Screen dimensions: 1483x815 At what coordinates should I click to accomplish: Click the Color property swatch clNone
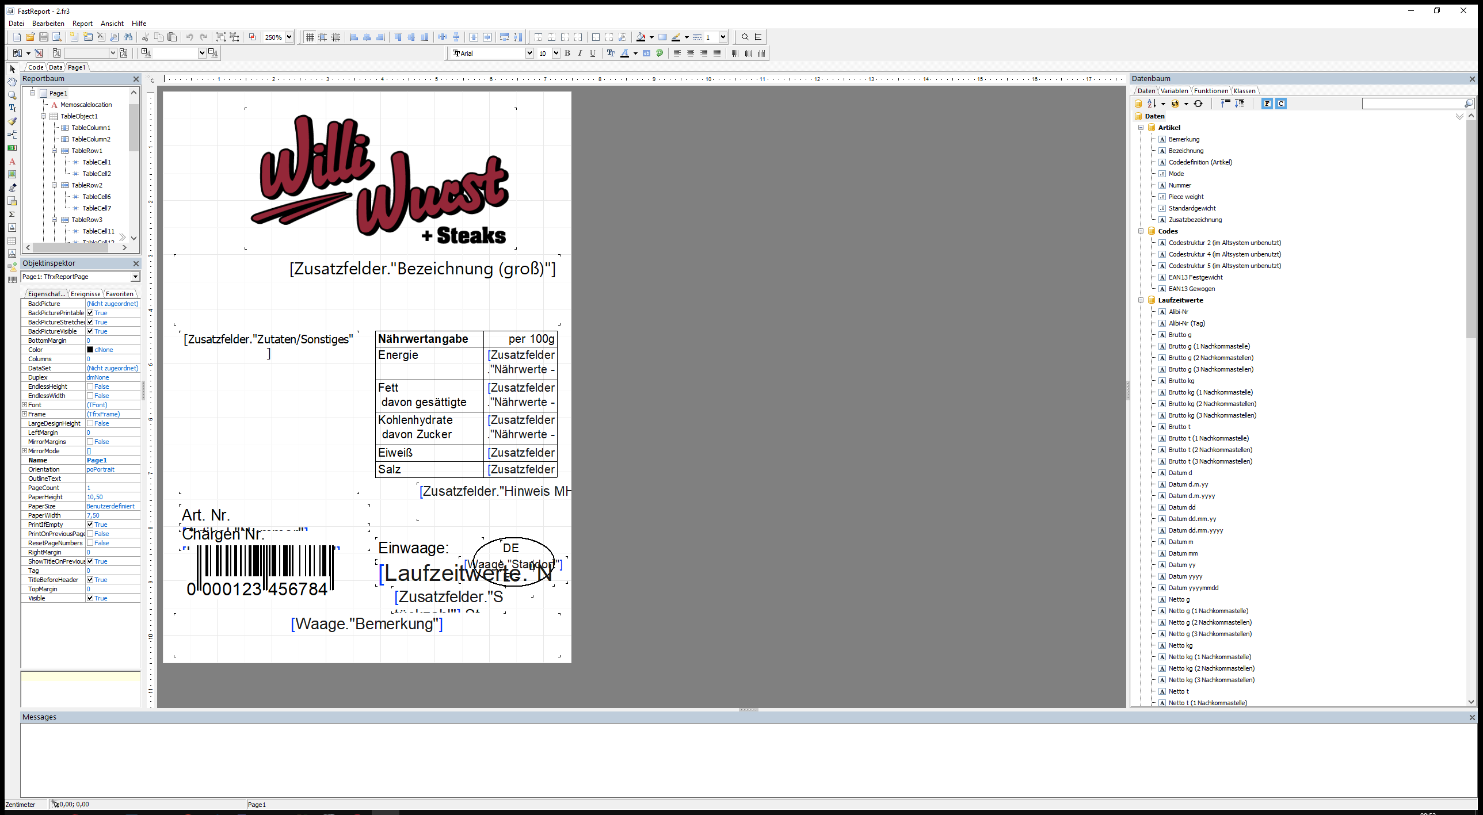point(90,349)
